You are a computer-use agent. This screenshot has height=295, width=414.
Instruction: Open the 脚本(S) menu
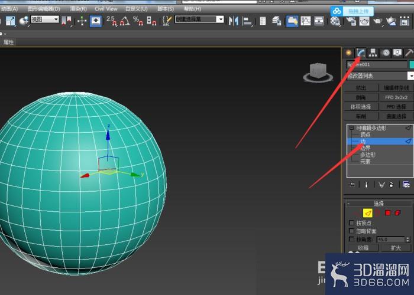[x=166, y=9]
